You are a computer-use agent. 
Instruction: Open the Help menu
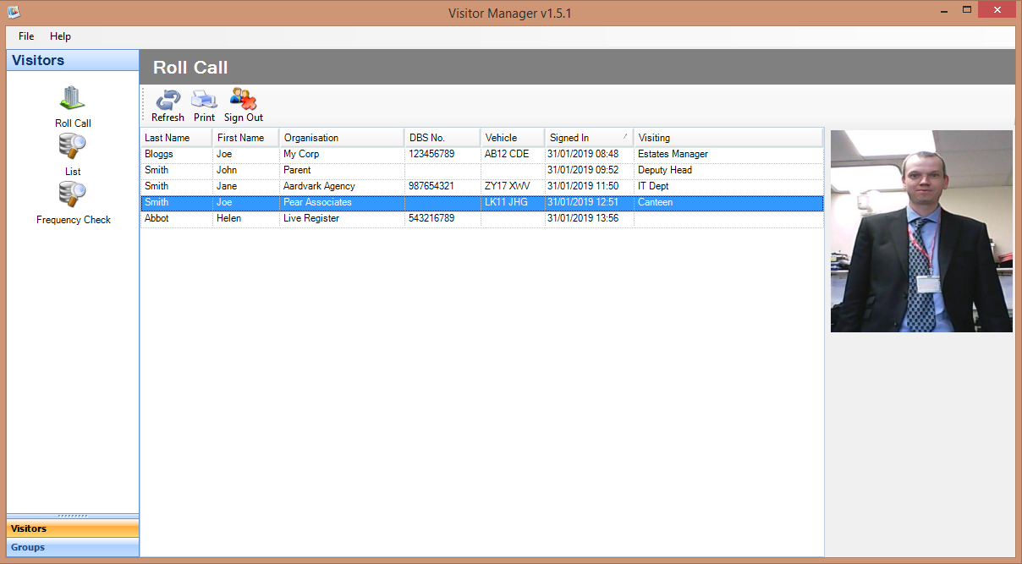[60, 36]
